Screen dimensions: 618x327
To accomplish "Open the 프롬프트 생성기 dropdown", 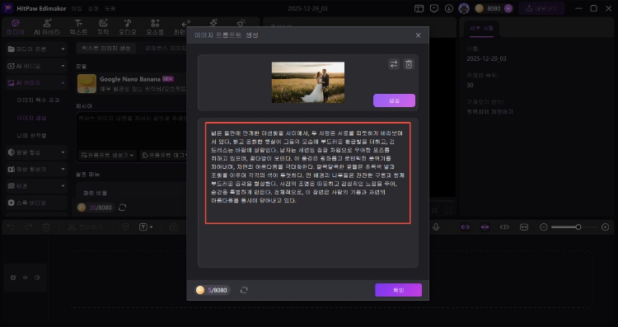I will [x=108, y=155].
